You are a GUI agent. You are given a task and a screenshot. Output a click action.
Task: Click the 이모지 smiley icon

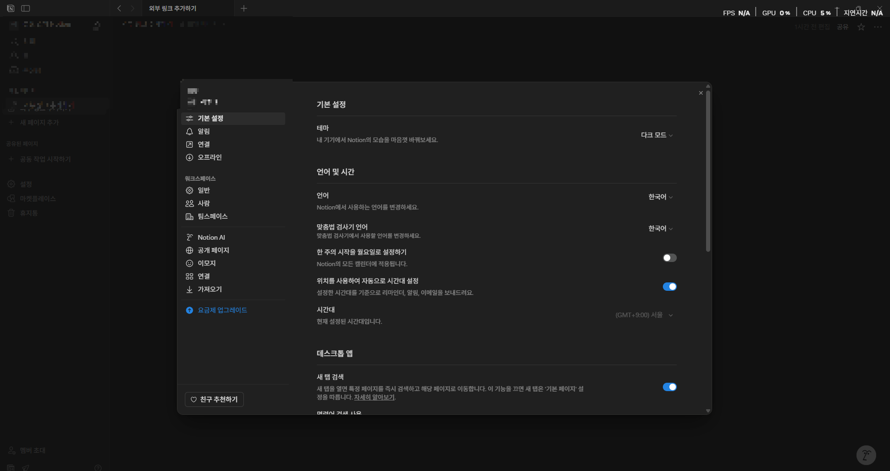coord(190,263)
